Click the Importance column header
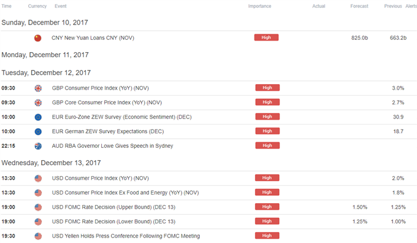Viewport: 417px width, 243px height. pyautogui.click(x=259, y=6)
